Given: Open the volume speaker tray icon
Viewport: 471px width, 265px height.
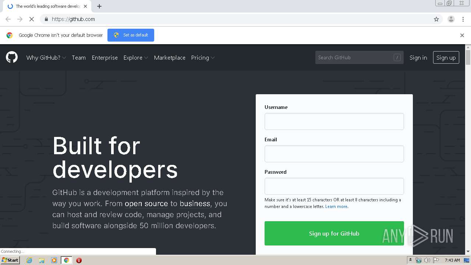Looking at the screenshot, I should [x=427, y=260].
